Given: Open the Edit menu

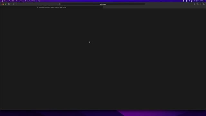Looking at the screenshot, I should [x=13, y=1].
